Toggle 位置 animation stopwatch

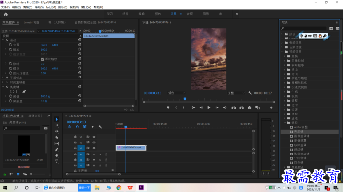(11, 45)
